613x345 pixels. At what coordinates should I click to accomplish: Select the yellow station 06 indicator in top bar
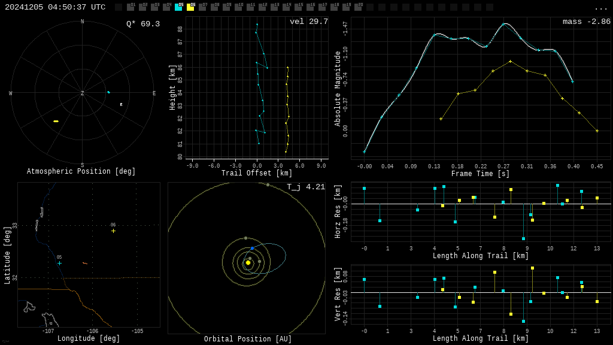190,7
